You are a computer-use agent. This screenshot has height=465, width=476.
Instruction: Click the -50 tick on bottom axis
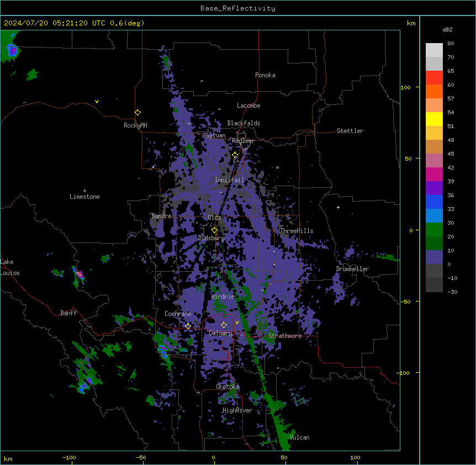click(141, 457)
